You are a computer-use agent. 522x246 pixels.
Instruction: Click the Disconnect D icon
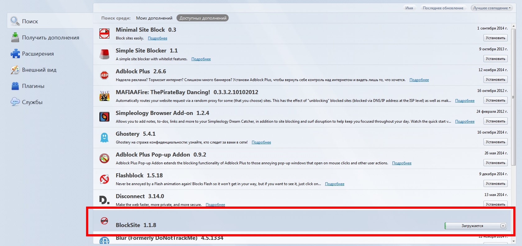104,200
